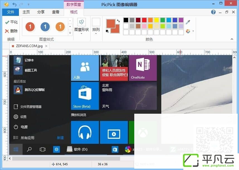Click the 人脉 people tile
The image size is (239, 170).
[x=85, y=68]
